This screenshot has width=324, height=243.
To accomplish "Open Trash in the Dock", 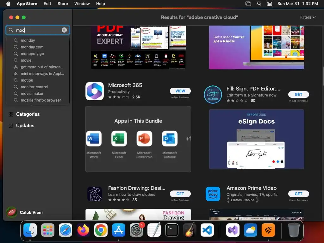I will tap(294, 230).
